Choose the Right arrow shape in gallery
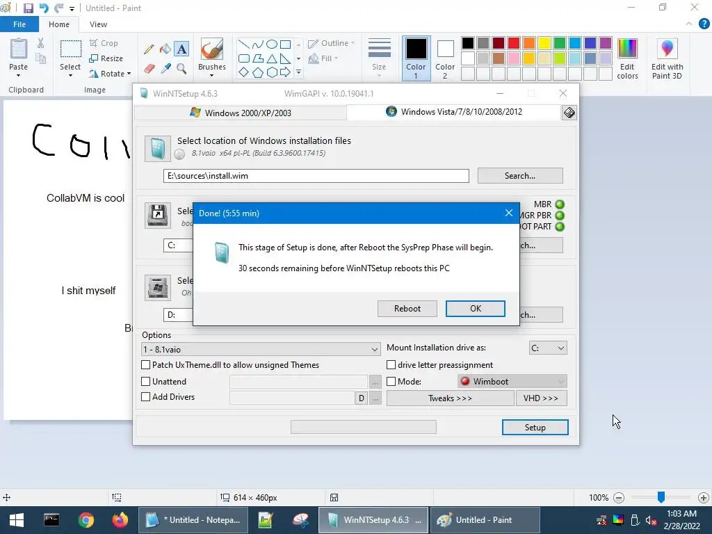 [x=285, y=72]
